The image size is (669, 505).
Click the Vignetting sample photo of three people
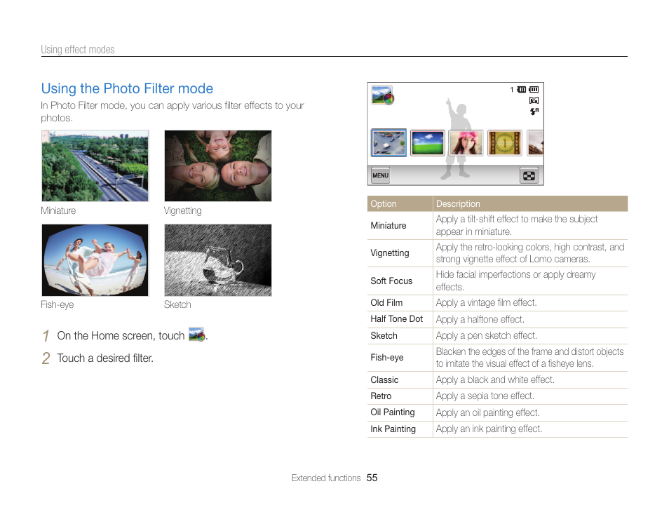click(218, 166)
